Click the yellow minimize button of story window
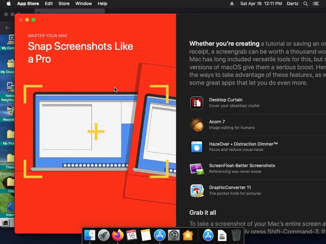 tap(27, 20)
